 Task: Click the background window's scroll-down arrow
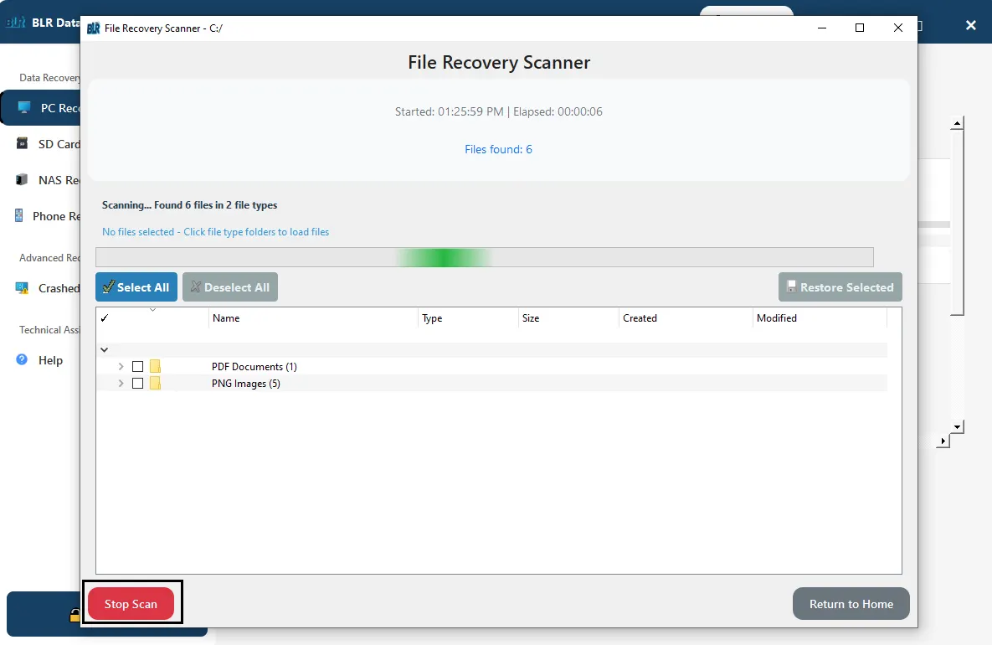pyautogui.click(x=958, y=426)
